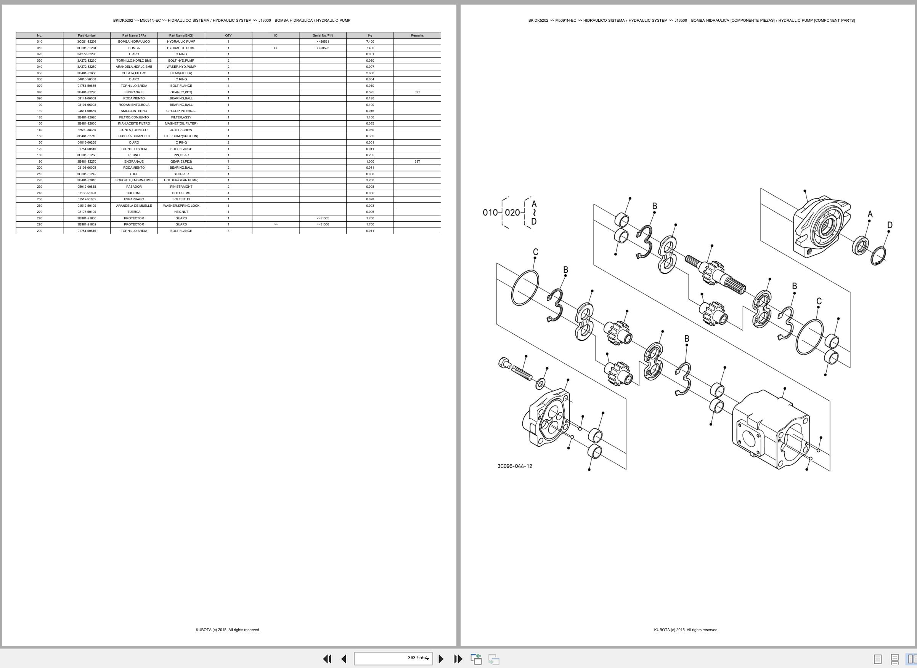Click the Part Number column header

click(87, 35)
